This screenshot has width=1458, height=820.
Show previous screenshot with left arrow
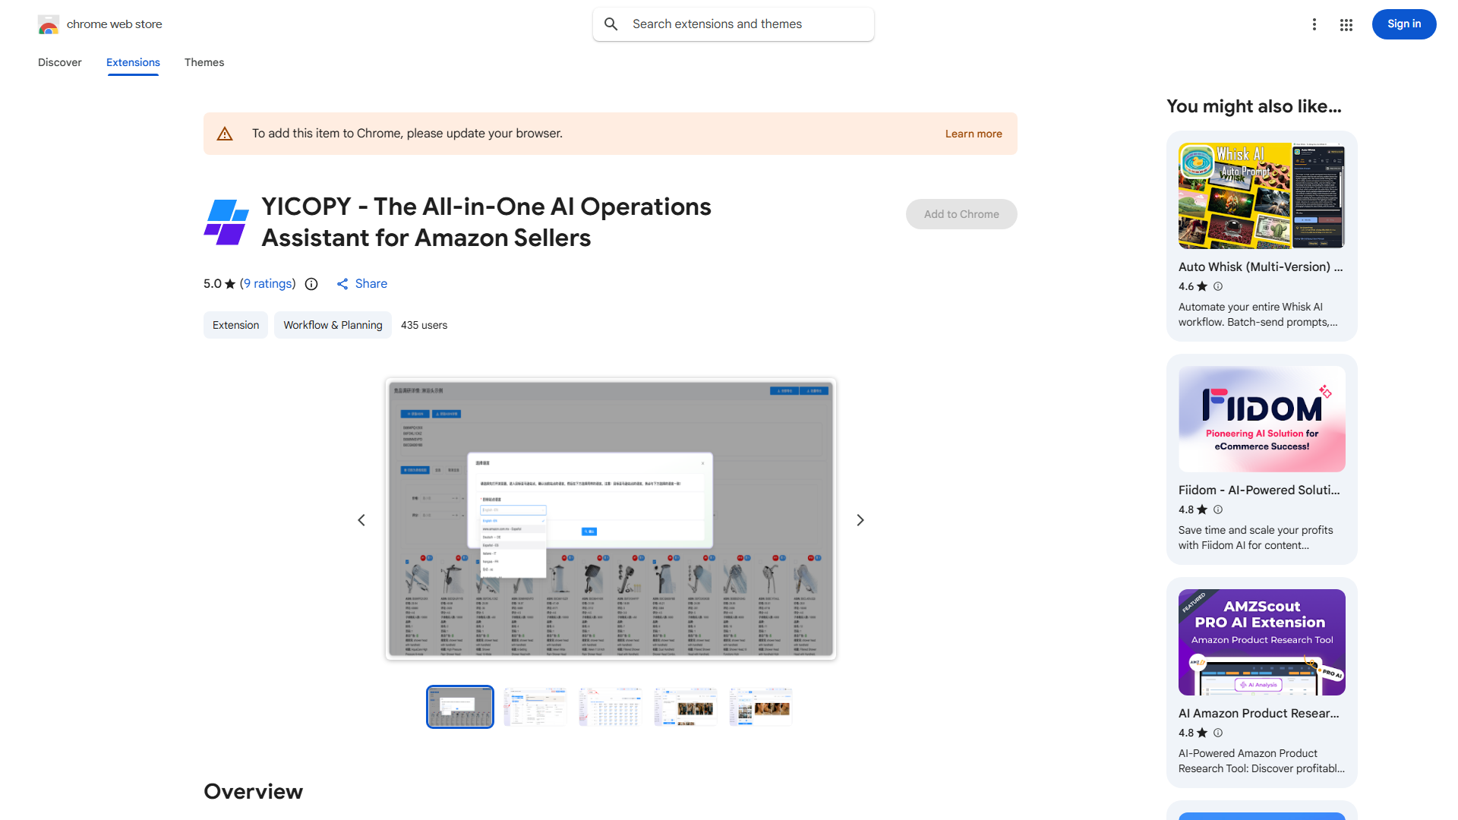361,520
